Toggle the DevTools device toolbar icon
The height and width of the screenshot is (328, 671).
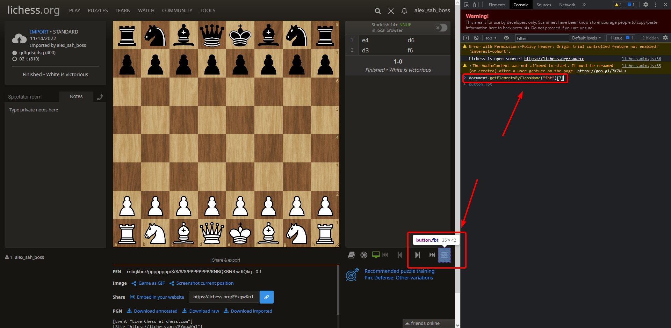pos(476,5)
